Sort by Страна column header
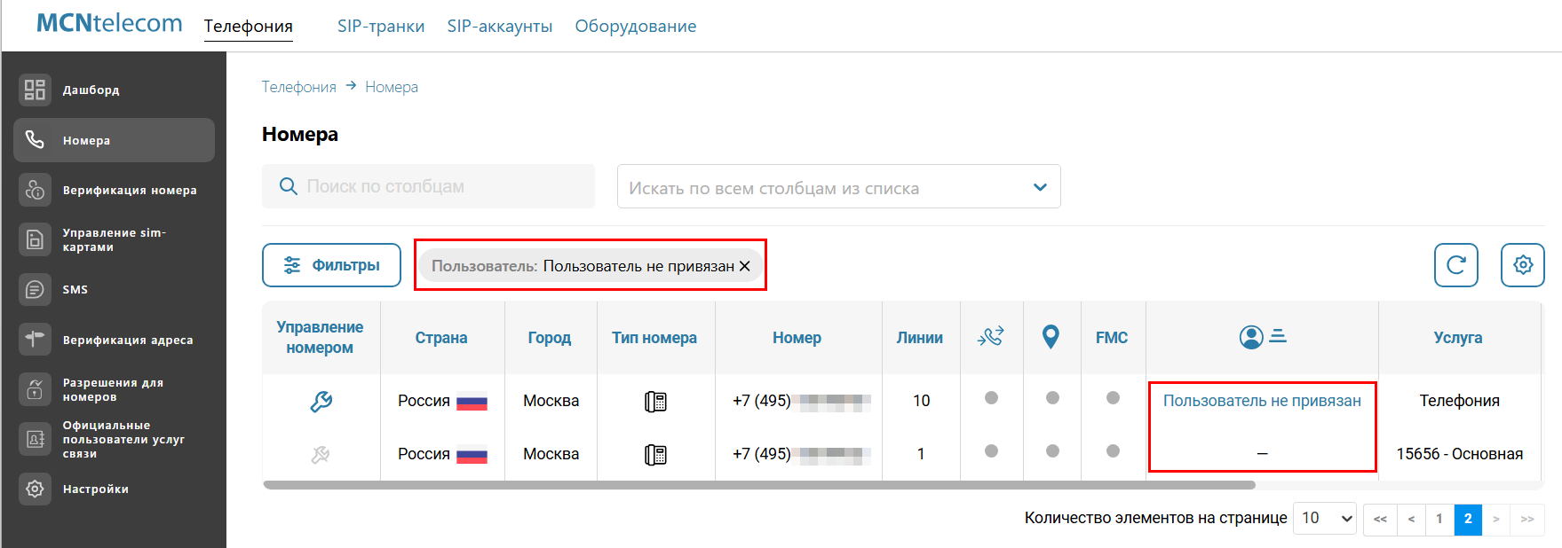Screen dimensions: 1562x548 441,338
